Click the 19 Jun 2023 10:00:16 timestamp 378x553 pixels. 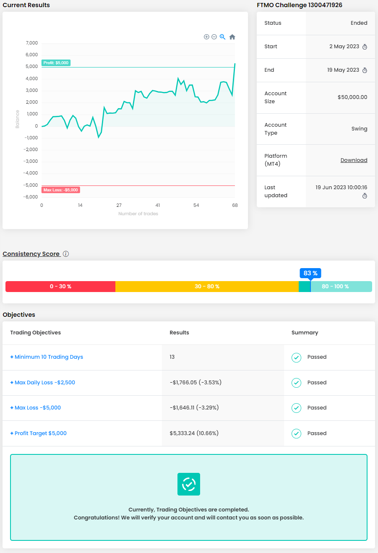342,188
